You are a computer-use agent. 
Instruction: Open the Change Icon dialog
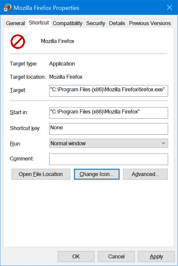(x=97, y=174)
